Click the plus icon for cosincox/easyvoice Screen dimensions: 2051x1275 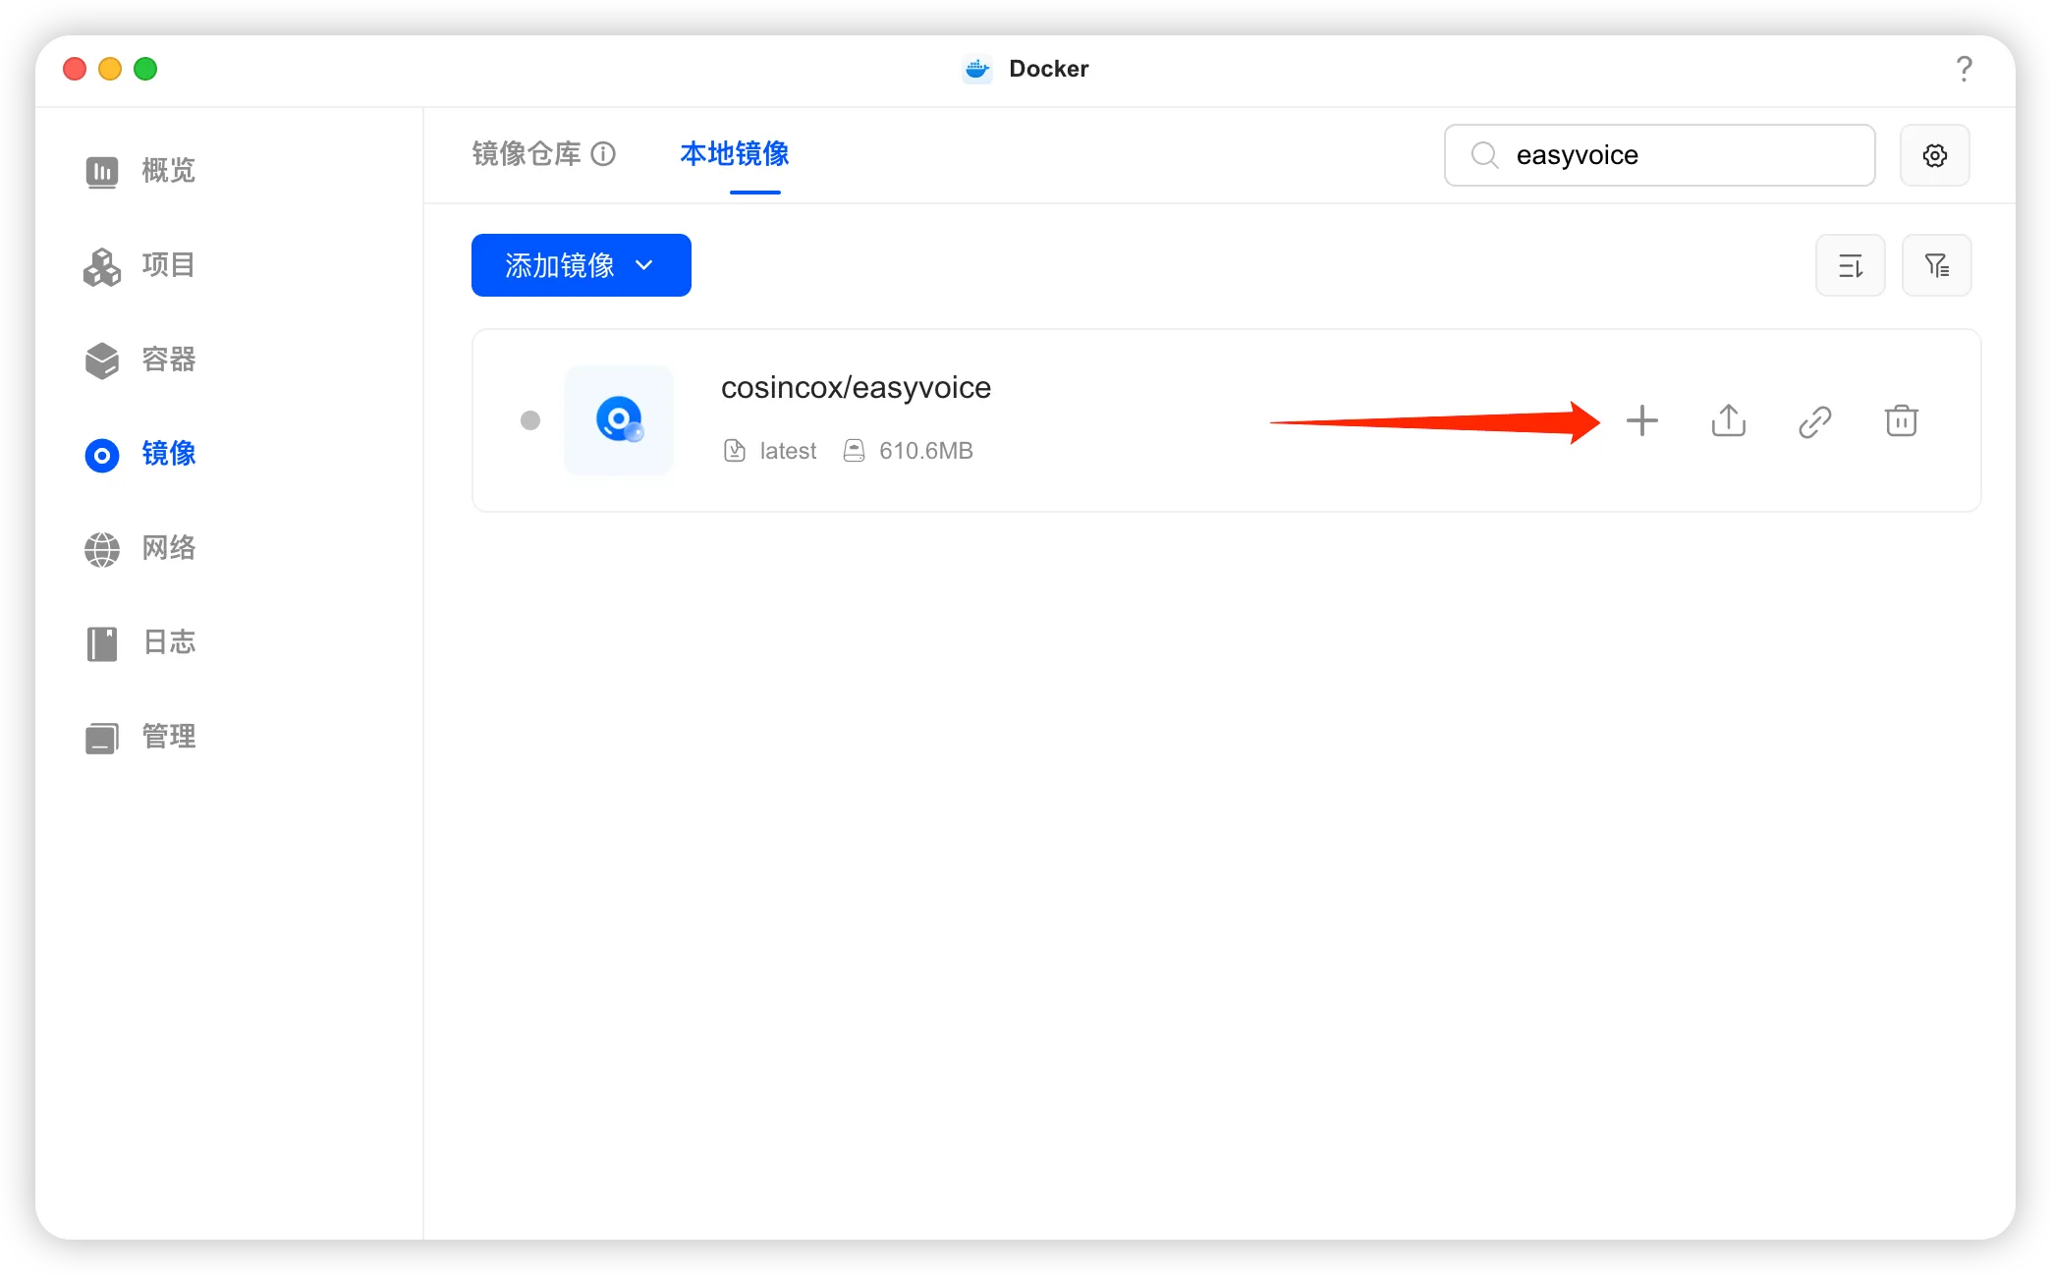1641,420
